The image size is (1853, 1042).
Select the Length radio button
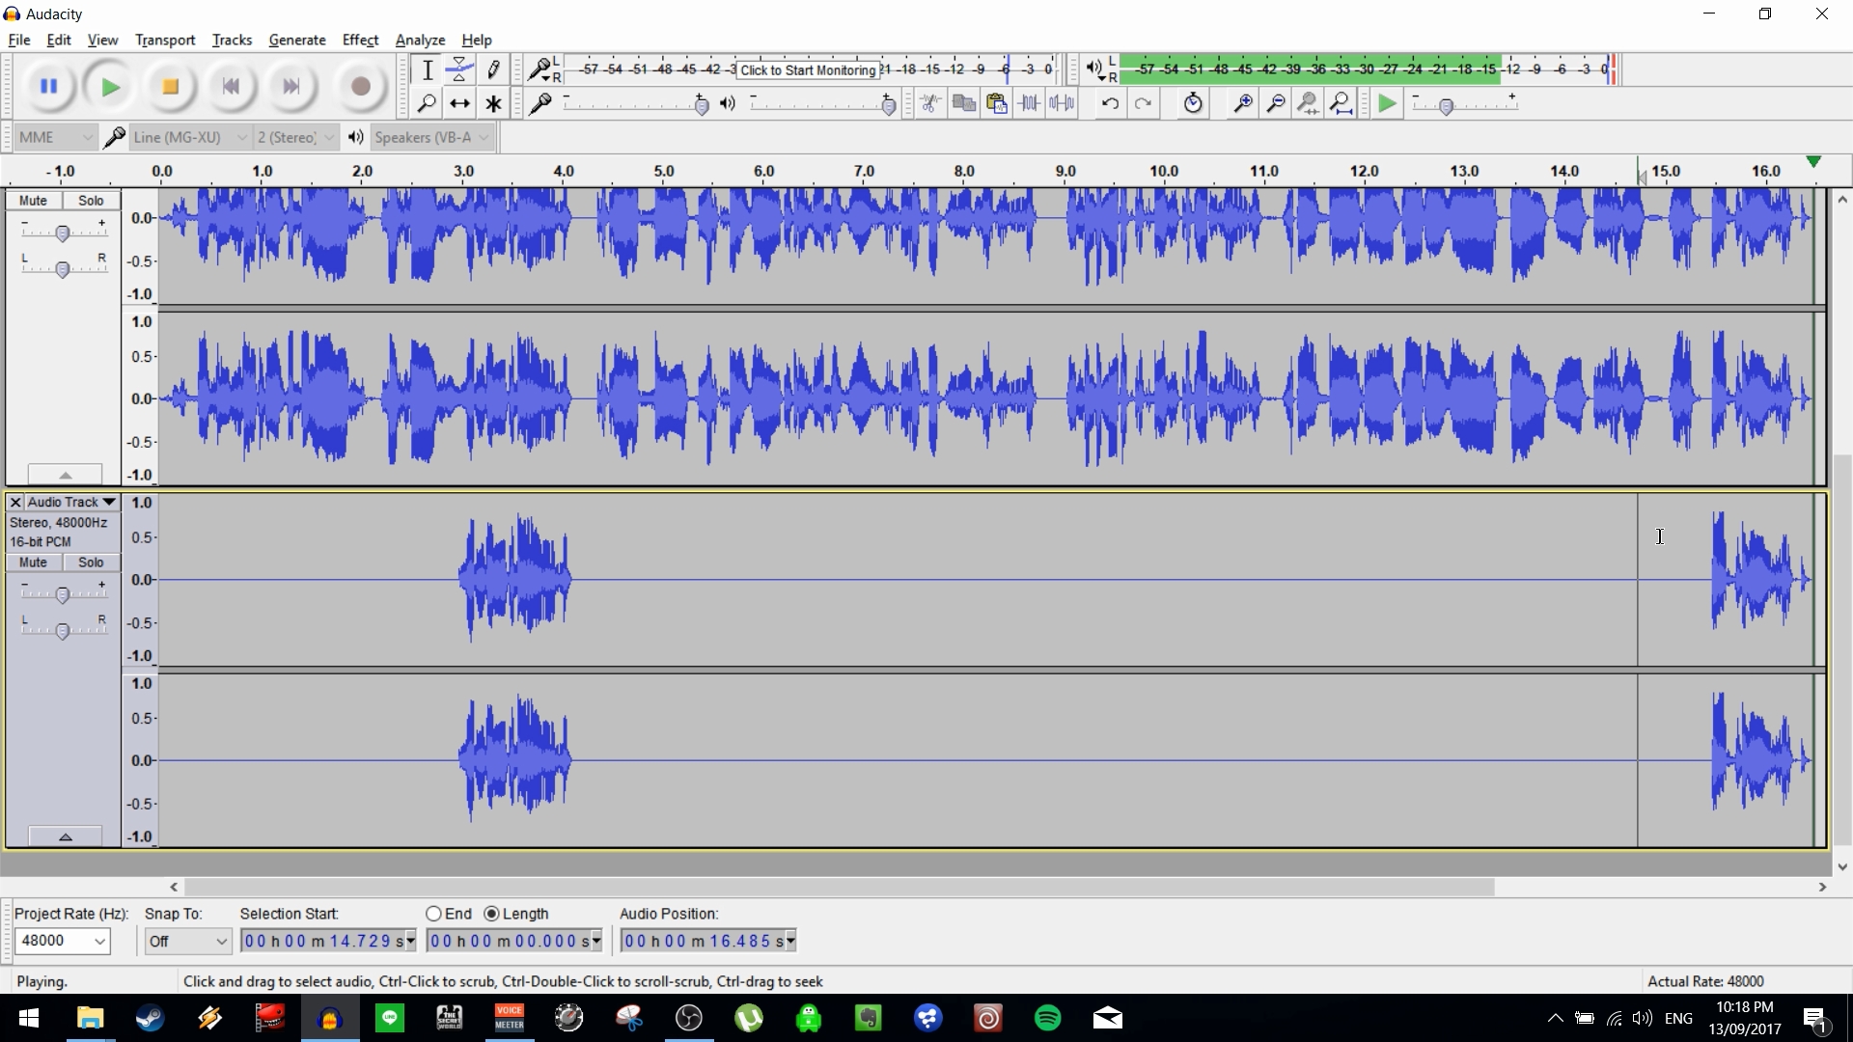pos(493,914)
